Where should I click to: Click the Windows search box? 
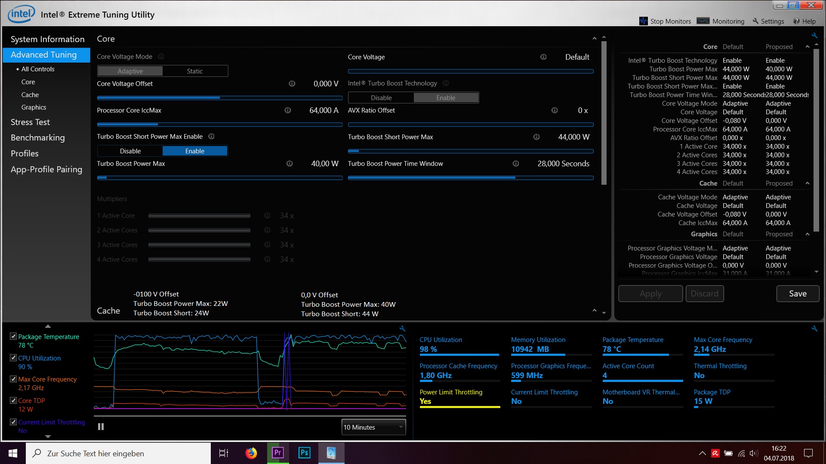(118, 453)
